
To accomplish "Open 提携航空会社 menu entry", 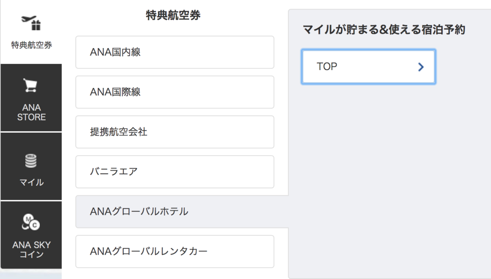I will click(x=175, y=132).
